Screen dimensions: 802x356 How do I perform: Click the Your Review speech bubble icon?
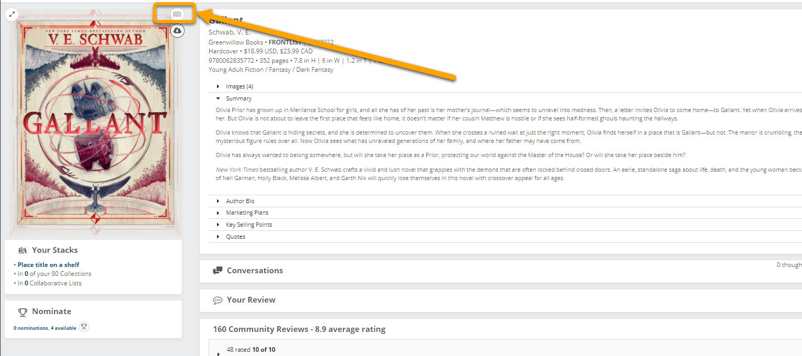218,301
